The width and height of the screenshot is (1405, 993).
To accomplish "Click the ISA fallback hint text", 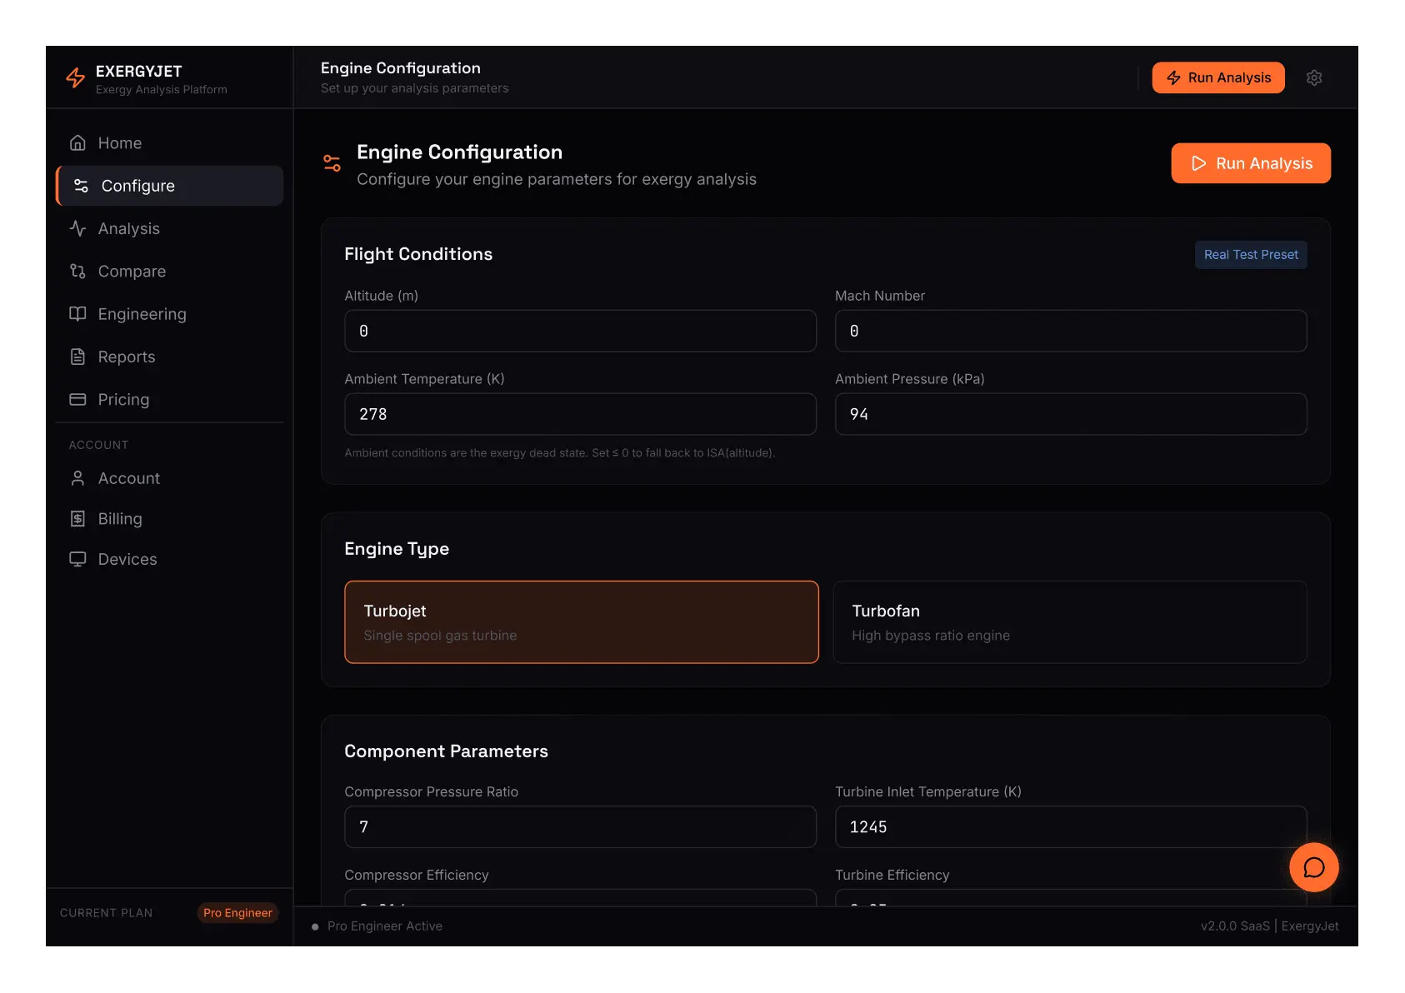I will (560, 453).
